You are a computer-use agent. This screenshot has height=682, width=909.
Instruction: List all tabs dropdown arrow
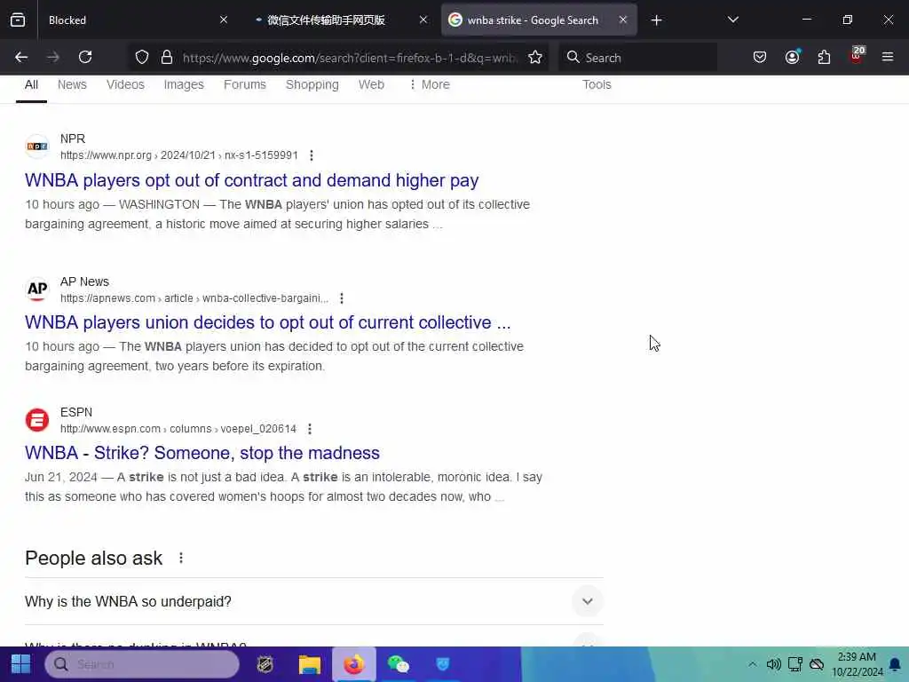(x=732, y=20)
